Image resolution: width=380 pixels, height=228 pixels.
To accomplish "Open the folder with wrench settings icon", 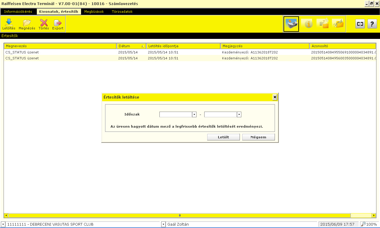I will click(x=338, y=24).
